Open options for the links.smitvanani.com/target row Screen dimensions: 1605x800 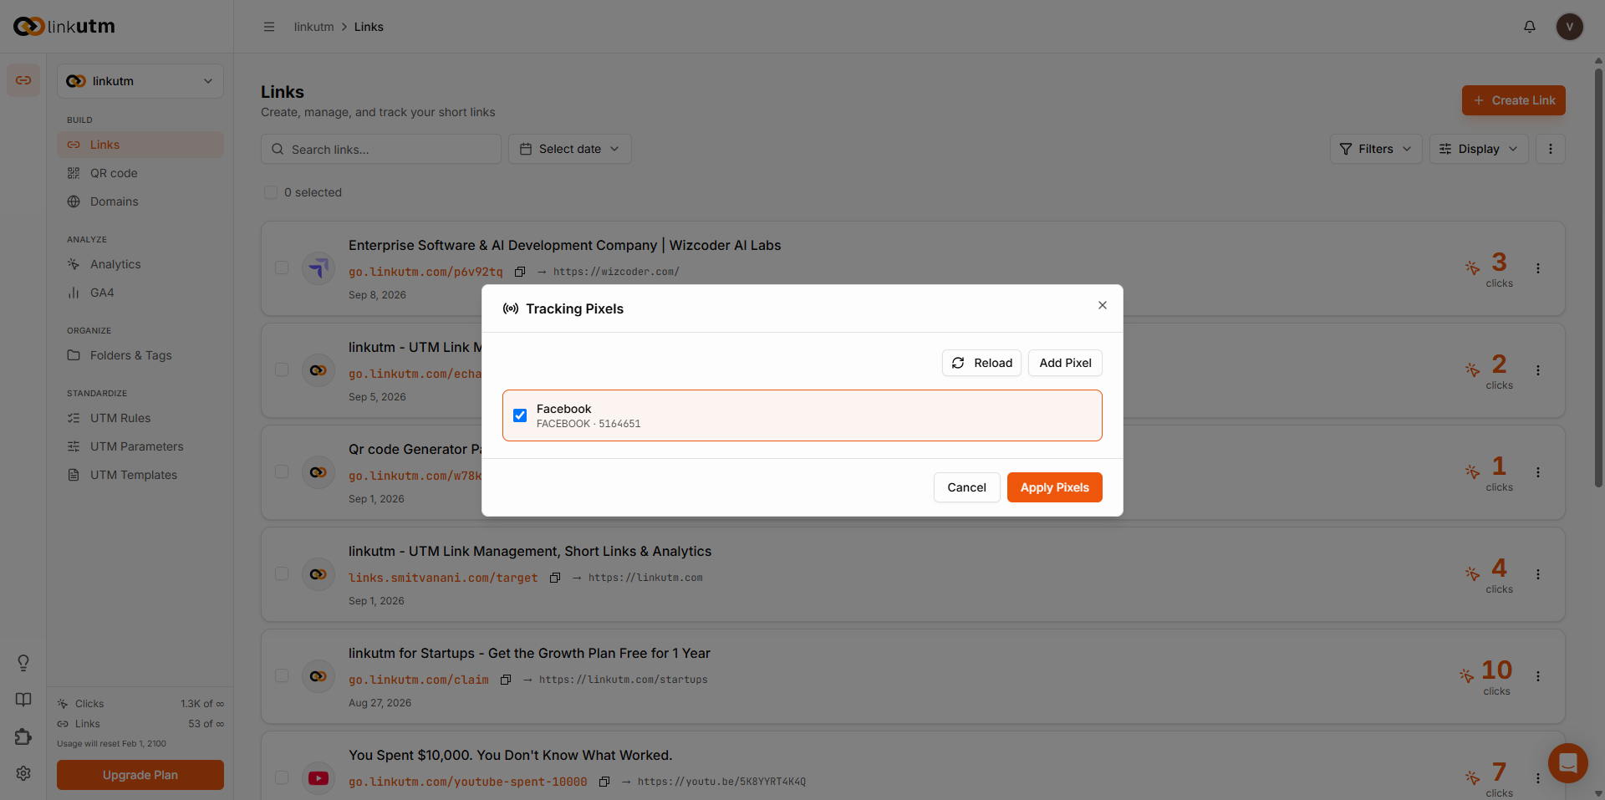pyautogui.click(x=1538, y=574)
